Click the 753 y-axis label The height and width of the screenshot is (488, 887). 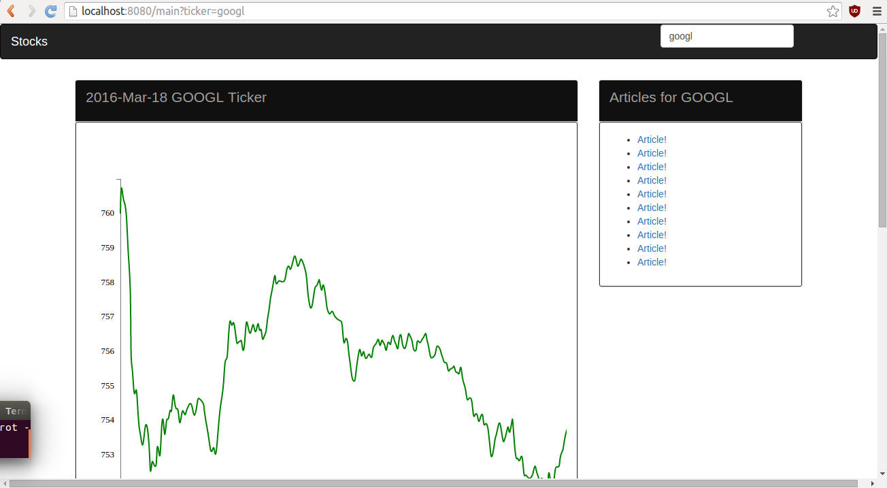pos(107,455)
